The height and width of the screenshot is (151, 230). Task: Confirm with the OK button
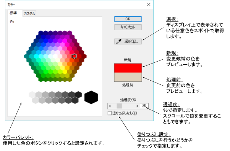click(x=128, y=19)
